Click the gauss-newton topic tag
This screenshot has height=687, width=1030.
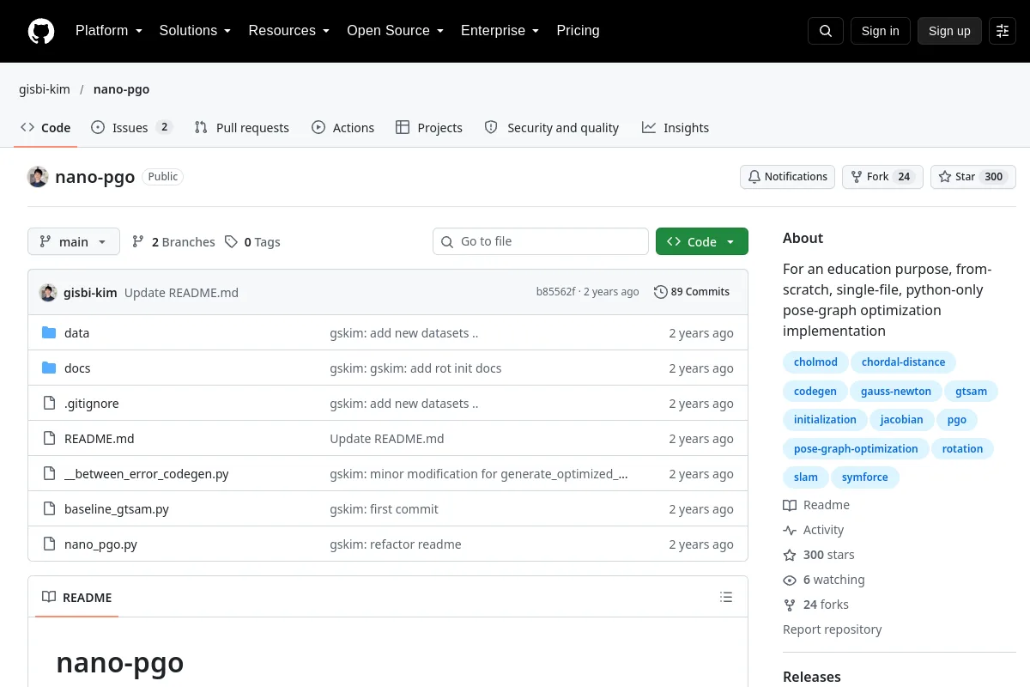click(x=896, y=392)
